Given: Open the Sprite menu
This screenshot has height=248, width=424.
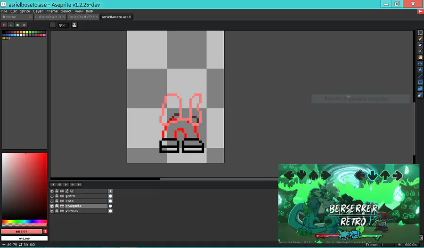Looking at the screenshot, I should [x=25, y=11].
